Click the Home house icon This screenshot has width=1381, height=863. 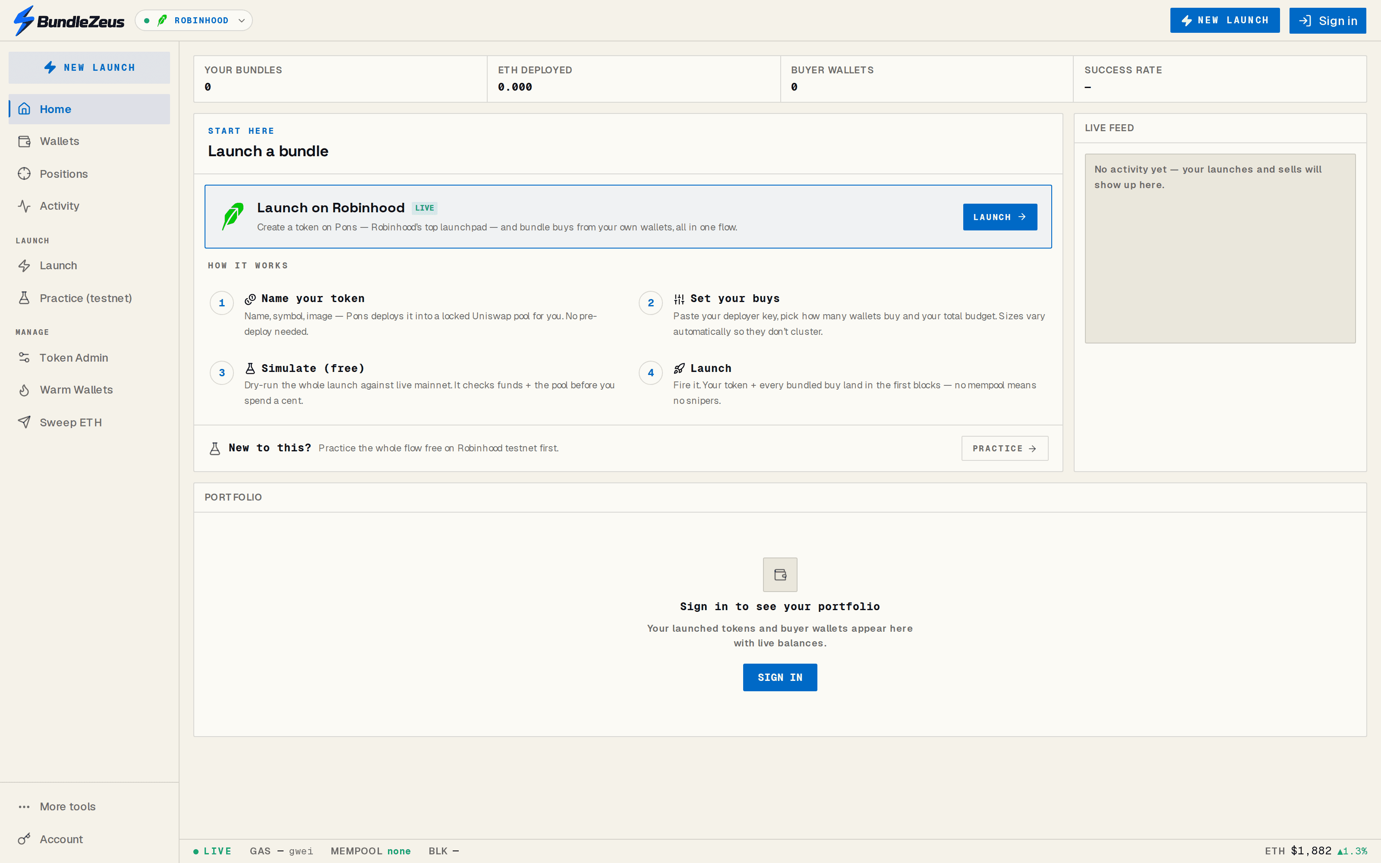tap(24, 109)
